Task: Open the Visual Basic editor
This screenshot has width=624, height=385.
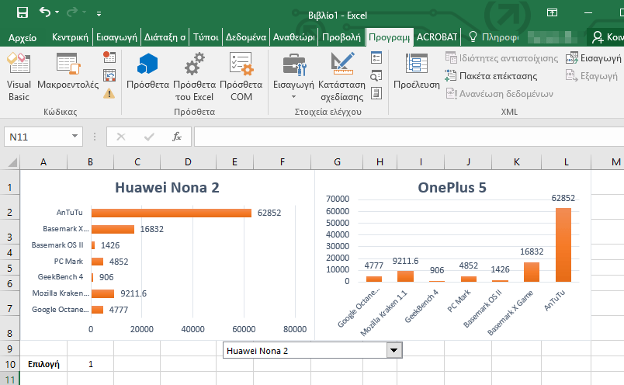Action: (x=19, y=76)
